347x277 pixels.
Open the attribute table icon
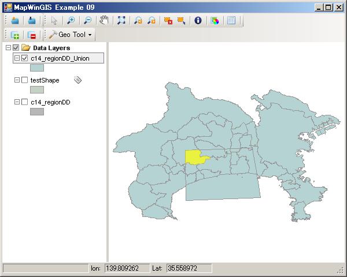(231, 20)
